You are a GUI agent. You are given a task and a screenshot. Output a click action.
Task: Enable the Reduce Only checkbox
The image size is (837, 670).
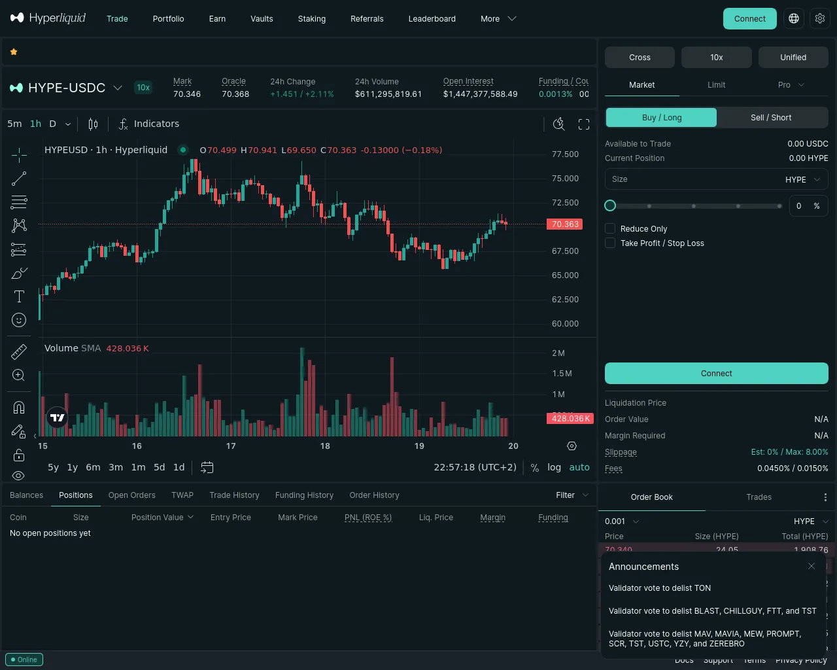coord(610,228)
